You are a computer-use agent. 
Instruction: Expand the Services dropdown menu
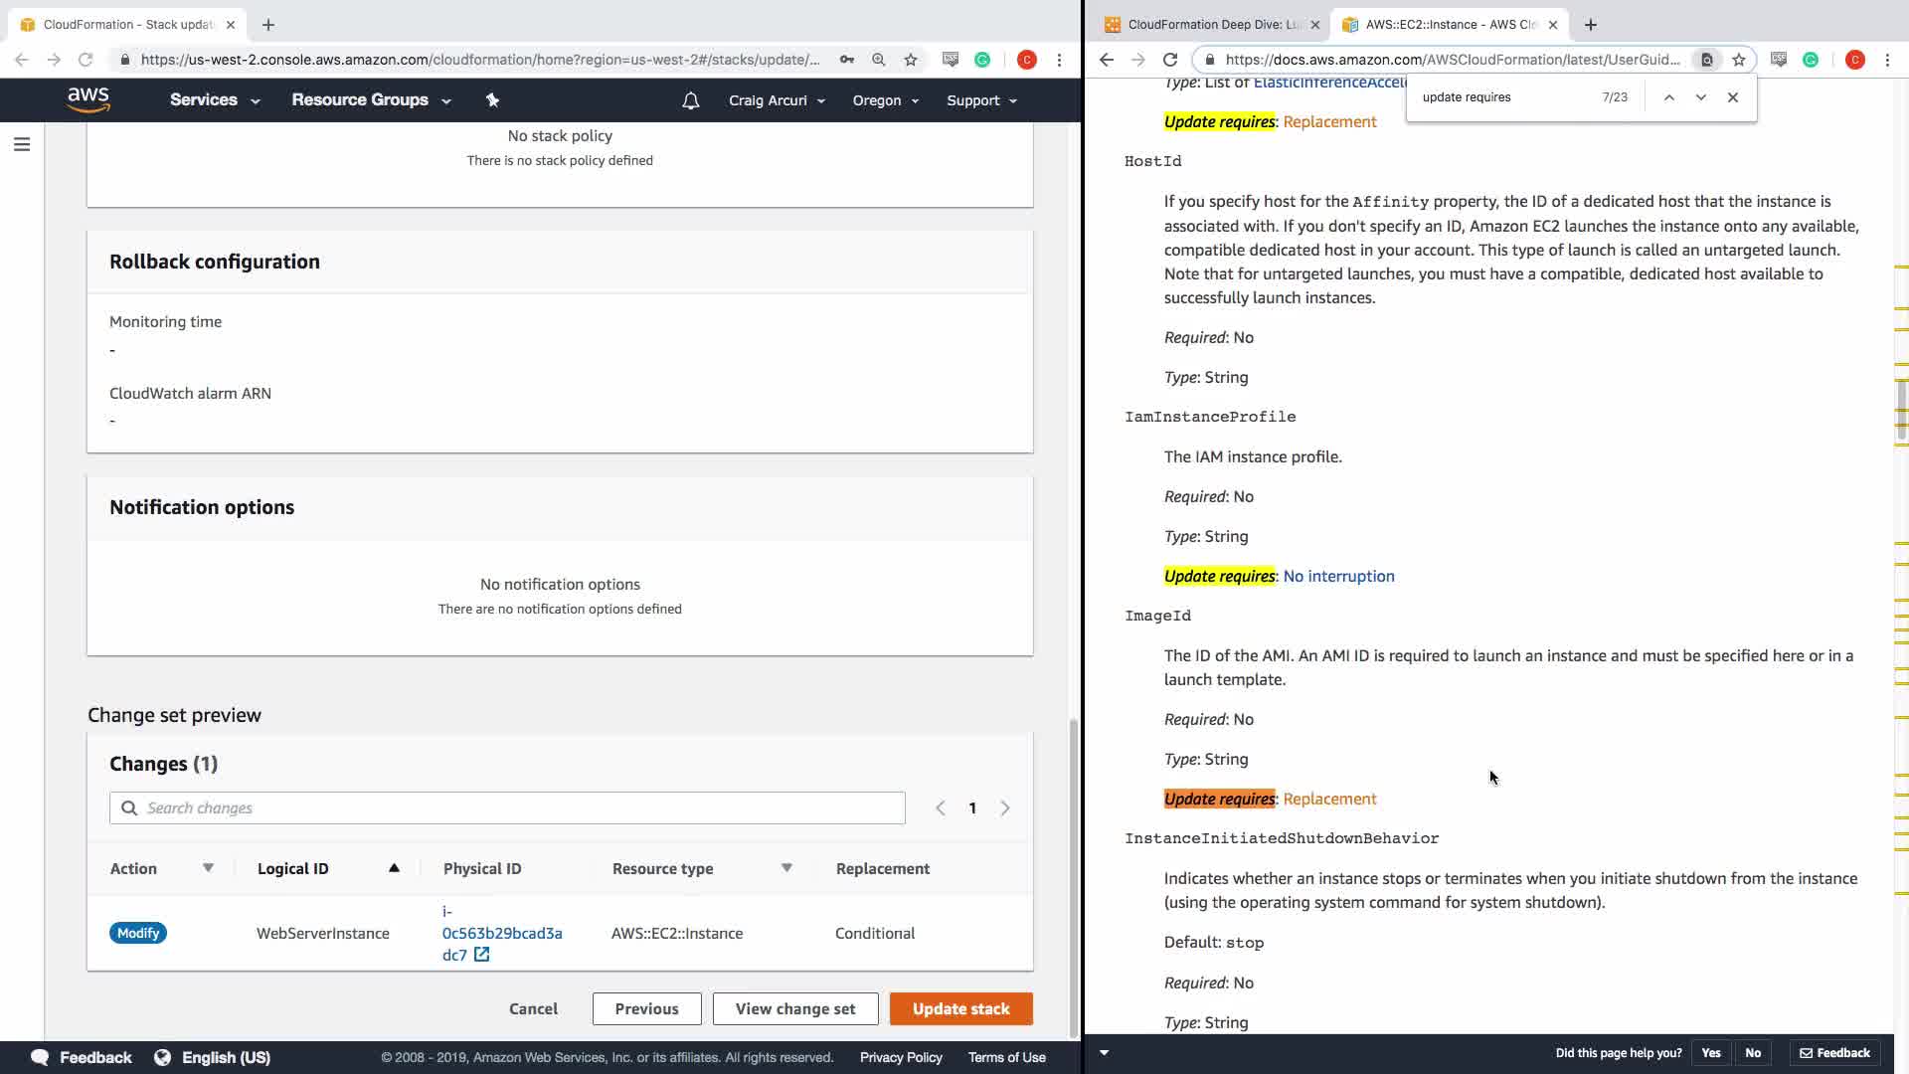(x=215, y=99)
